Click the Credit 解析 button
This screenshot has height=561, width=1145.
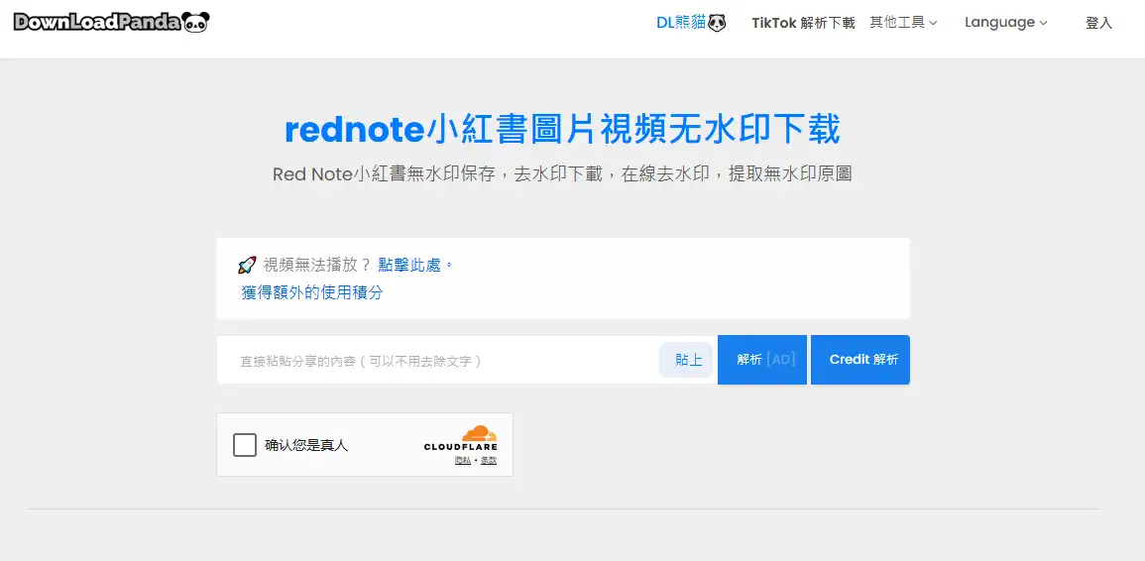[x=860, y=360]
